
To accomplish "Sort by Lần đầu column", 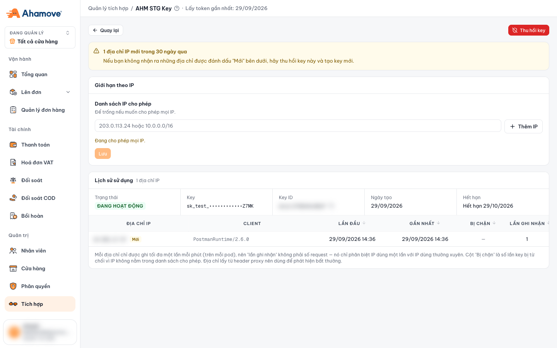I will (x=352, y=223).
